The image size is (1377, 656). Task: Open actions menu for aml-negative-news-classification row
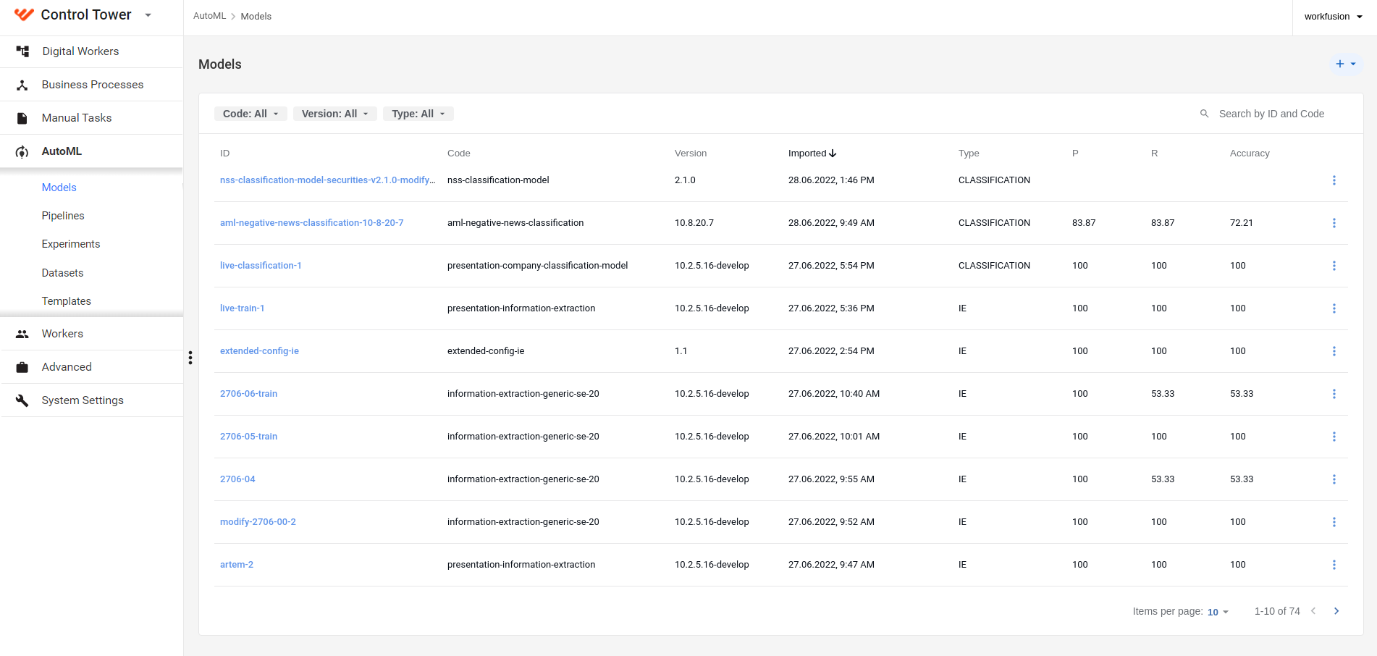coord(1334,223)
